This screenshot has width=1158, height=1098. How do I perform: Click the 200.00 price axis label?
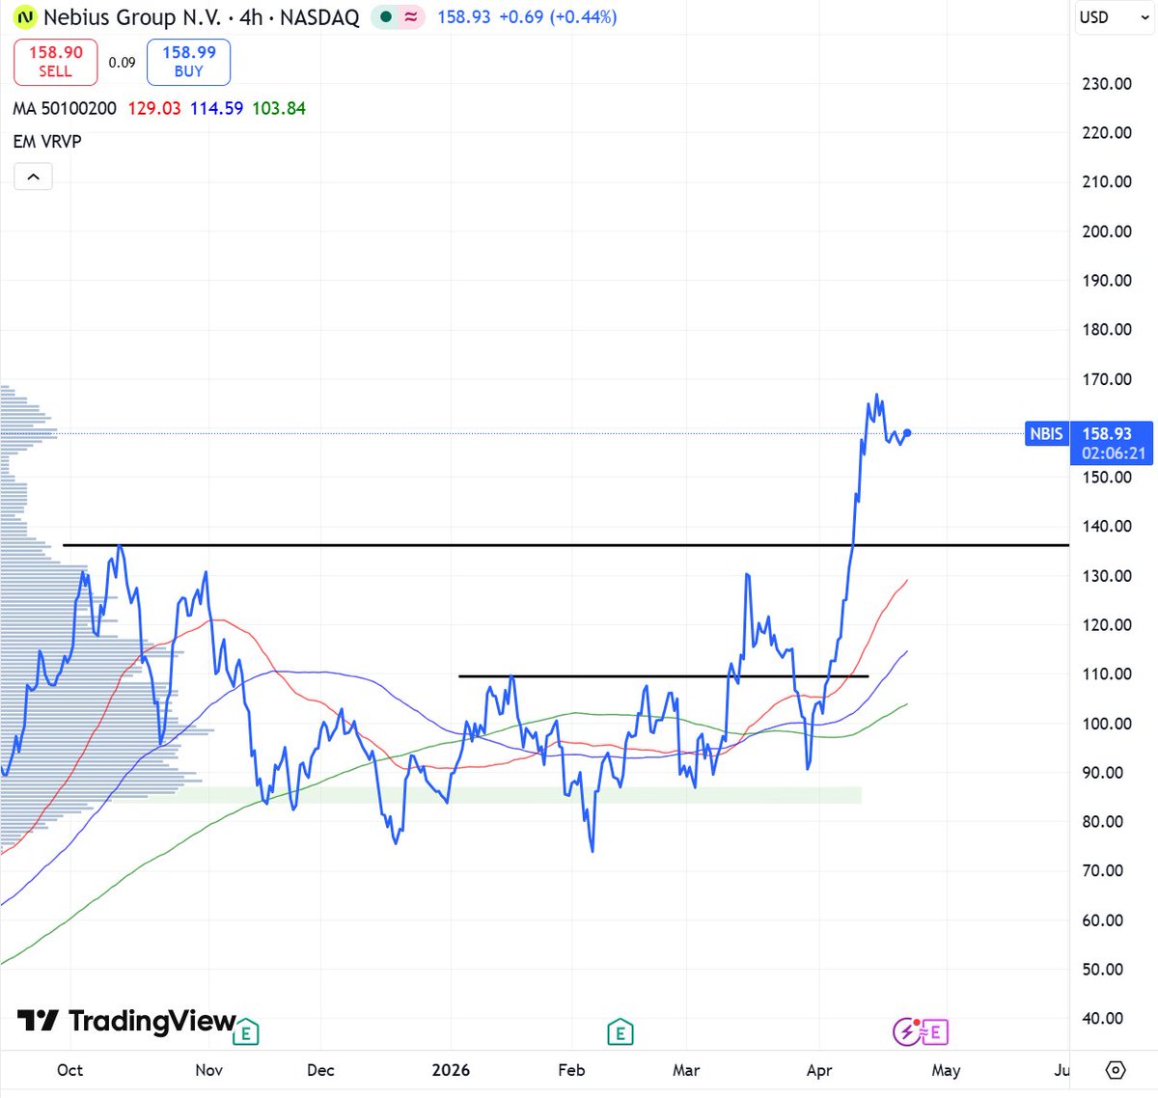pos(1107,231)
